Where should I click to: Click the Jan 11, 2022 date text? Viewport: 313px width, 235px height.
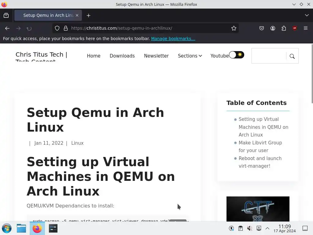tap(49, 143)
